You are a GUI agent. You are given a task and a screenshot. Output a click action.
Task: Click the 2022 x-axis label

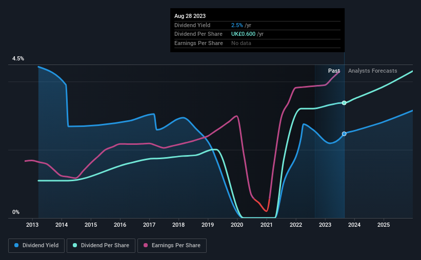pos(296,225)
